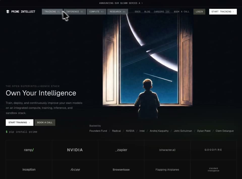Click Clem Delangue backer name
This screenshot has height=179, width=242.
point(225,131)
